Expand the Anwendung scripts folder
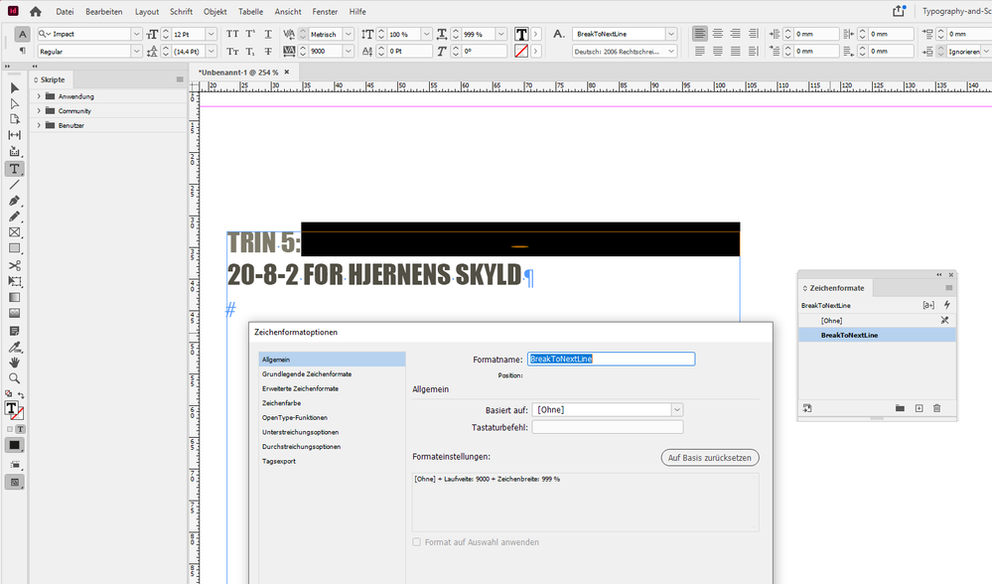Image resolution: width=992 pixels, height=584 pixels. click(39, 96)
